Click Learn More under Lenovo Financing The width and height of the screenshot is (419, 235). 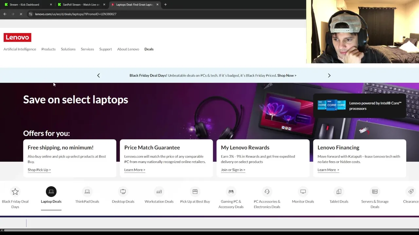point(328,170)
